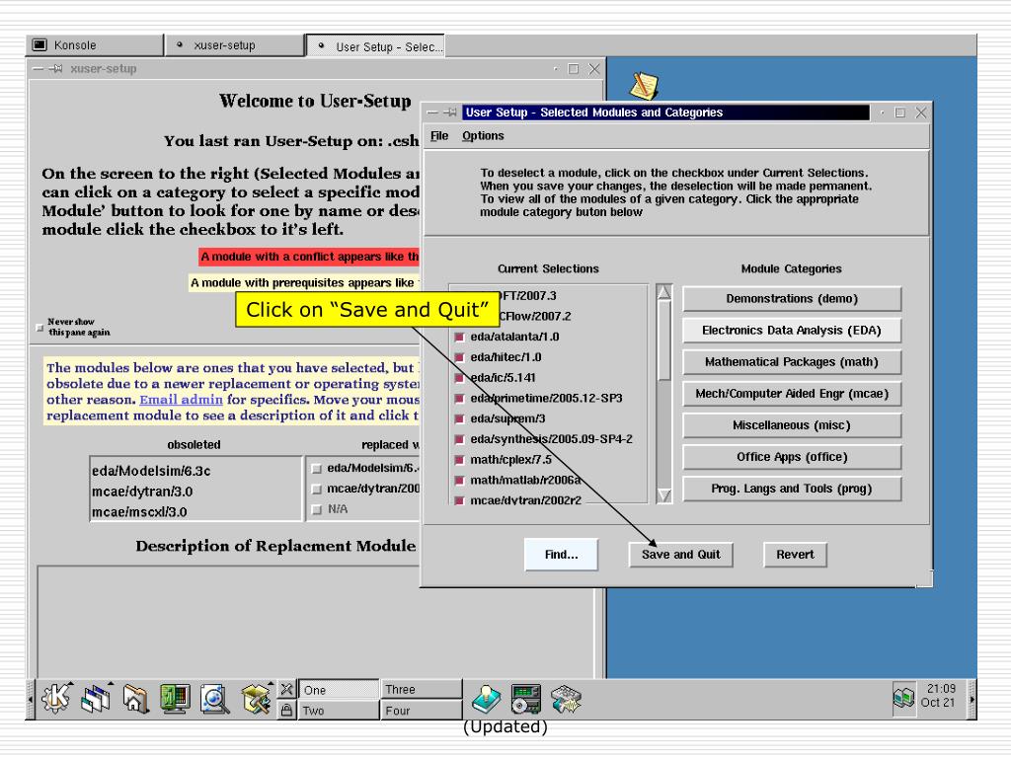Open Office Apps (office) category
The image size is (1011, 758).
[792, 456]
